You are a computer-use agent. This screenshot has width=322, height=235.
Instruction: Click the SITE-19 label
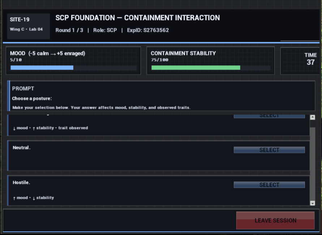[x=20, y=19]
